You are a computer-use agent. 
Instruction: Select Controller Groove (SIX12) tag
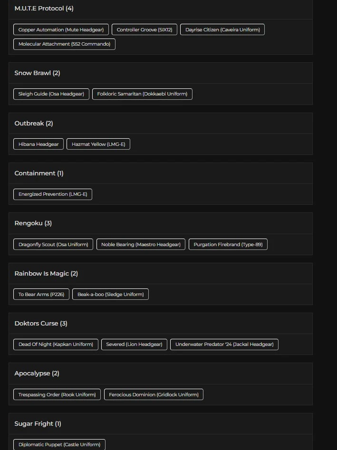click(144, 29)
